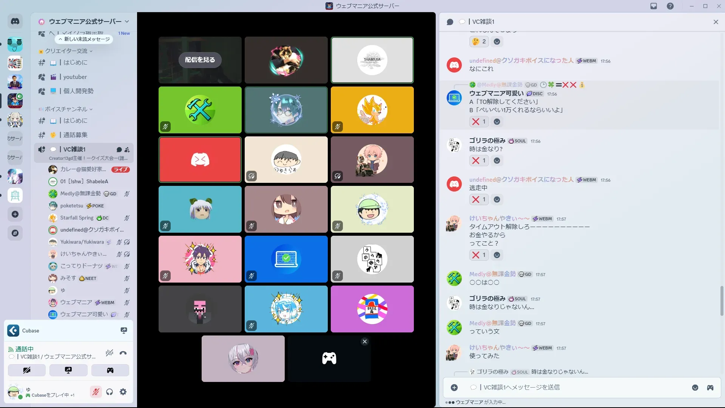Image resolution: width=725 pixels, height=408 pixels.
Task: Open Discord home direct messages icon
Action: 15,22
